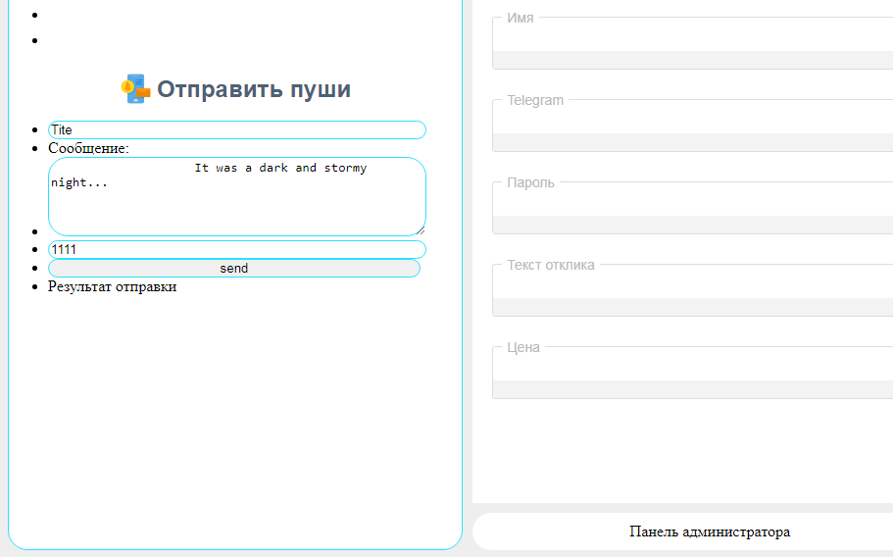The height and width of the screenshot is (557, 893).
Task: Focus the 'Telegram' input field
Action: coord(692,119)
